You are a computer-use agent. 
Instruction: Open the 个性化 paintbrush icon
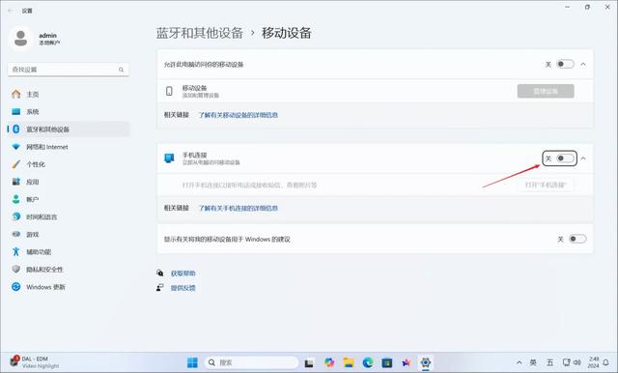[x=16, y=164]
